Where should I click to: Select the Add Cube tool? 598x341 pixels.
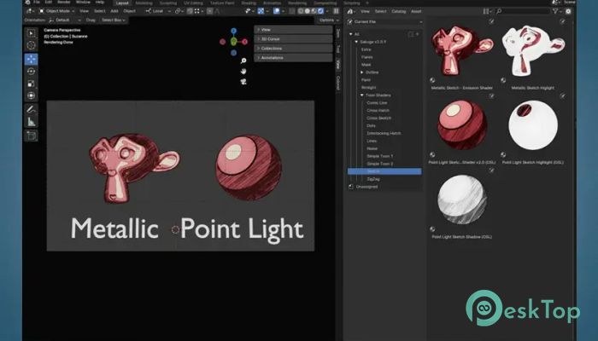pyautogui.click(x=32, y=136)
